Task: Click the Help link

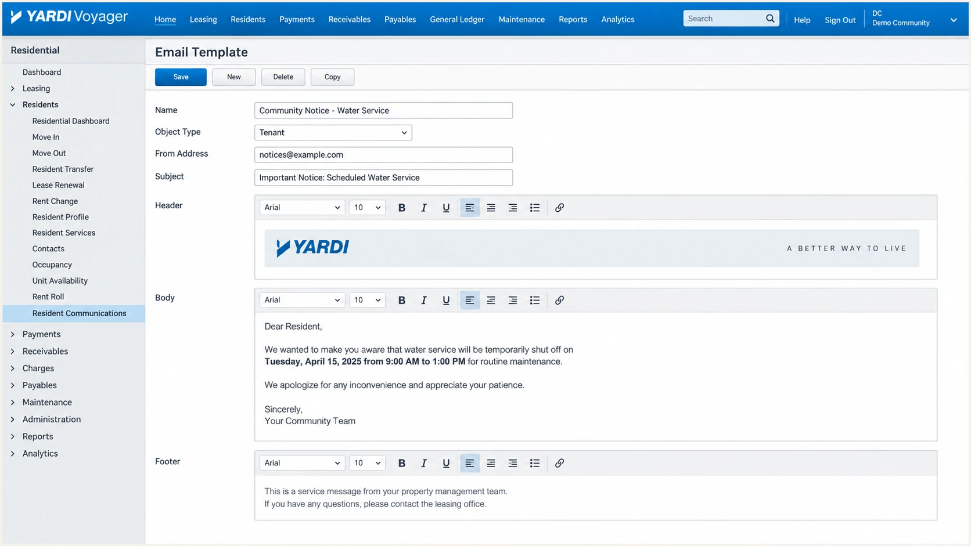Action: (802, 20)
